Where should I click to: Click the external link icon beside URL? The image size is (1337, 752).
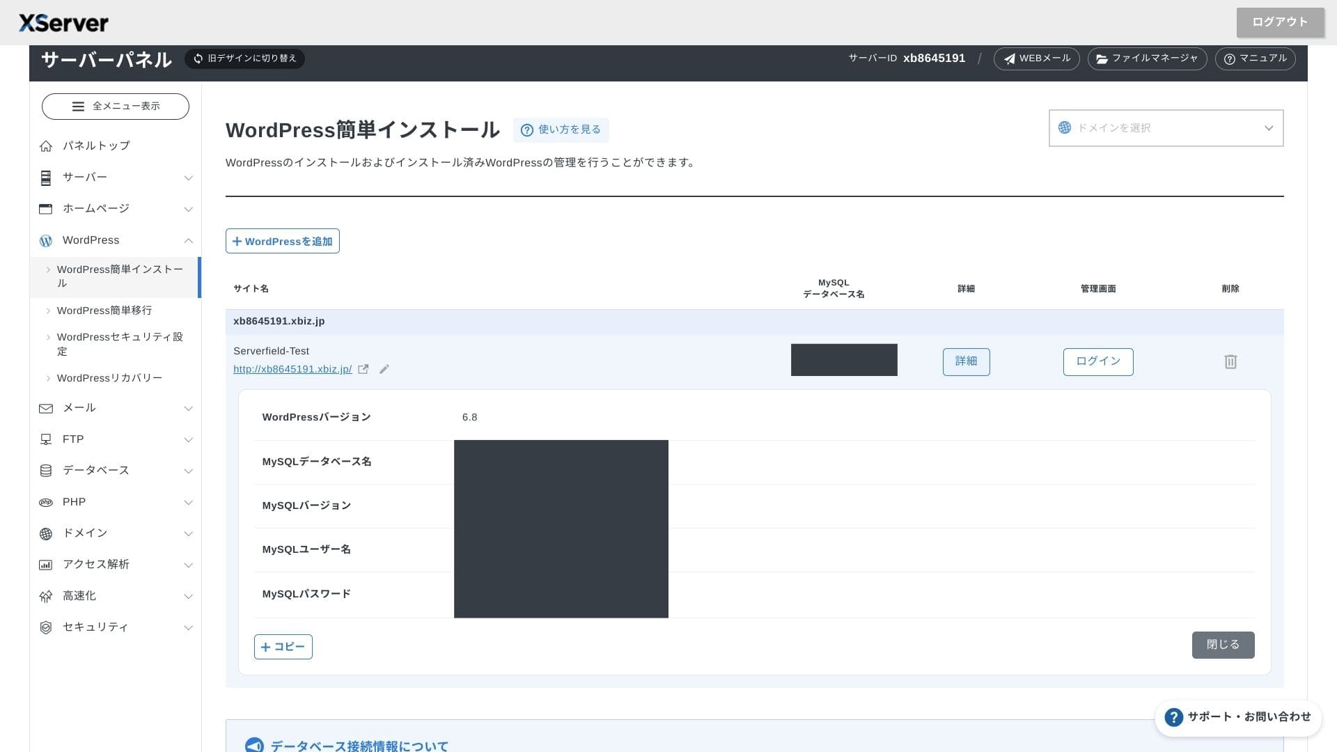(363, 369)
